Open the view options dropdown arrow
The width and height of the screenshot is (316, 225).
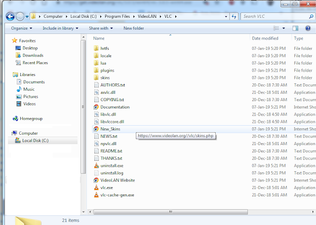click(283, 28)
